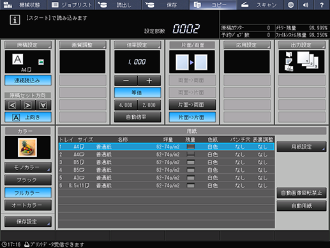This screenshot has width=330, height=248.
Task: Open the help question mark icon
Action: [x=322, y=4]
